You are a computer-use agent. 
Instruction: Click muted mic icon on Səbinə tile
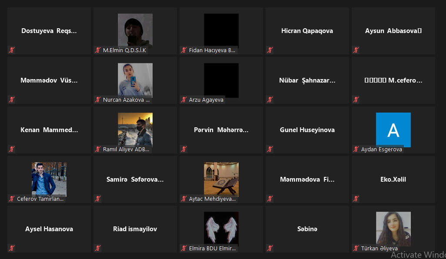[x=270, y=248]
